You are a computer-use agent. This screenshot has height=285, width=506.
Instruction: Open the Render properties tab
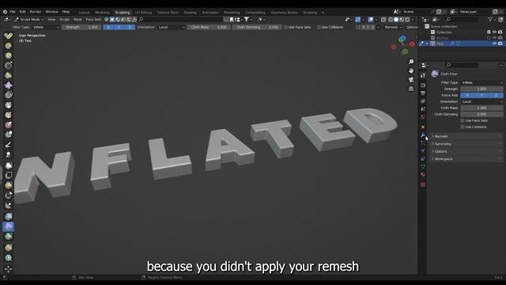click(423, 85)
